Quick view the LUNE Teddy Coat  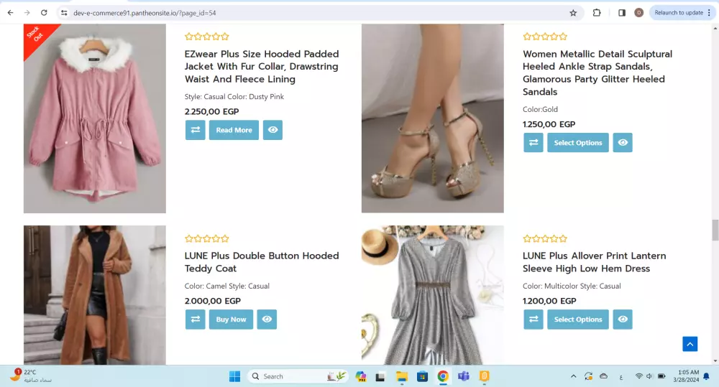267,320
